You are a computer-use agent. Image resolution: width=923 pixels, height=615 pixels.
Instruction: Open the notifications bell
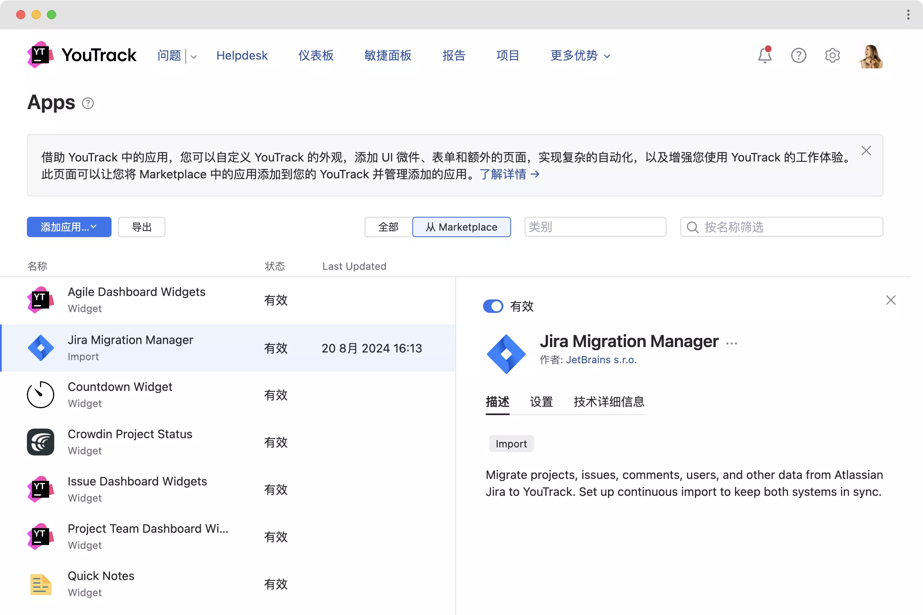764,55
